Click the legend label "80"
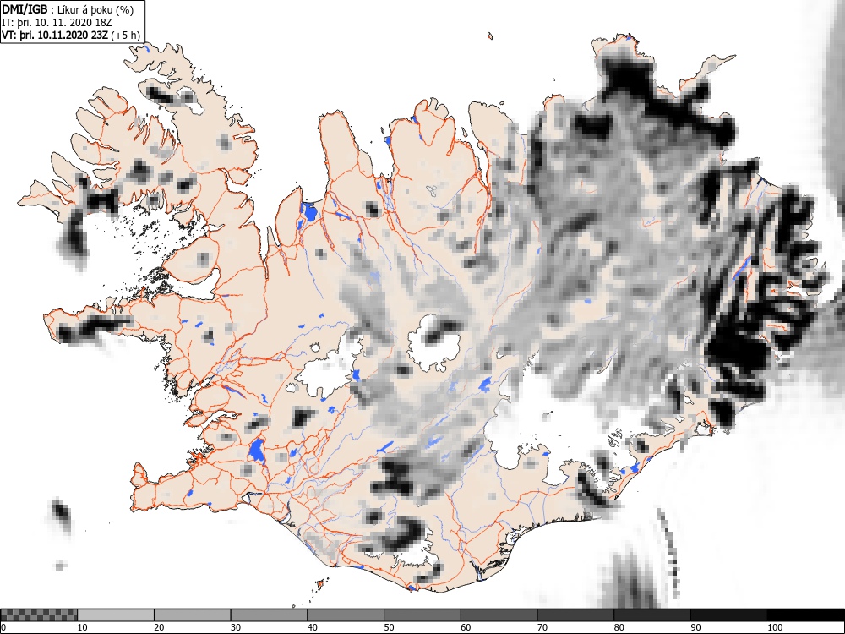Image resolution: width=845 pixels, height=634 pixels. point(619,627)
